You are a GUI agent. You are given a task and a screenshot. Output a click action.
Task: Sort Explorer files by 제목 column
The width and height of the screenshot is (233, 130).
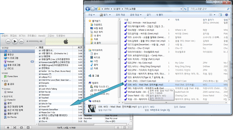point(188,20)
